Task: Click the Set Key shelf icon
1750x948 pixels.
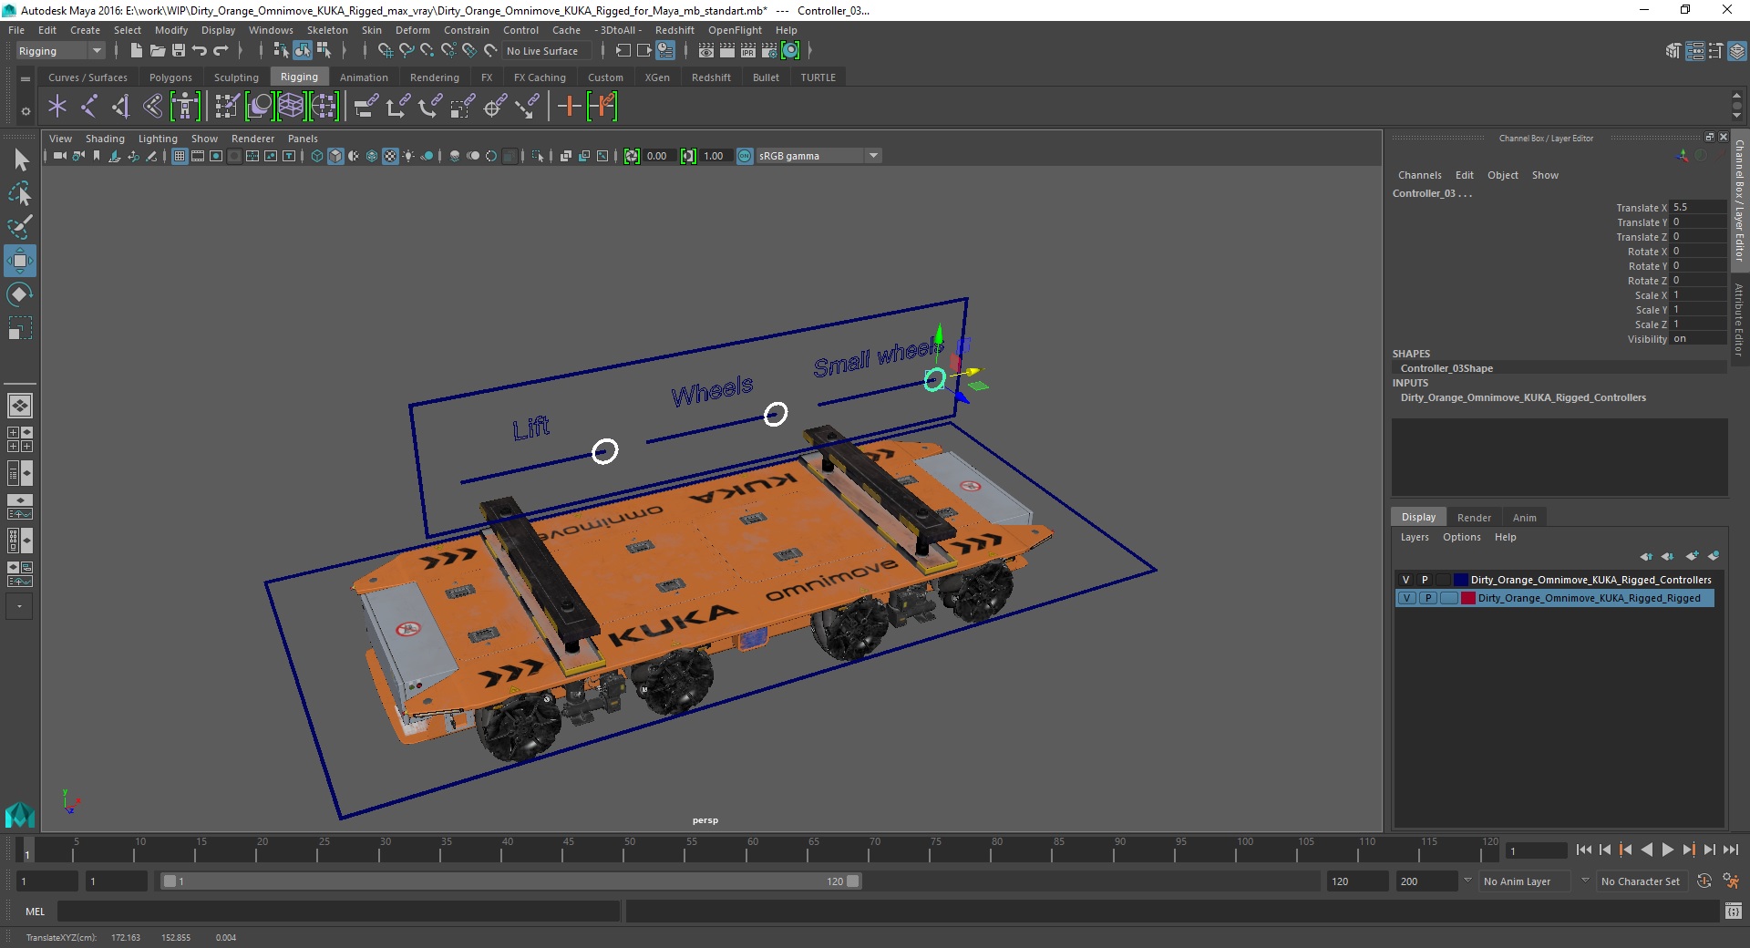Action: pos(569,107)
